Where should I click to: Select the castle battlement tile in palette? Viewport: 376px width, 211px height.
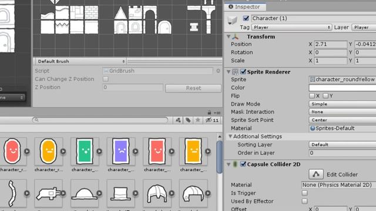tap(135, 13)
